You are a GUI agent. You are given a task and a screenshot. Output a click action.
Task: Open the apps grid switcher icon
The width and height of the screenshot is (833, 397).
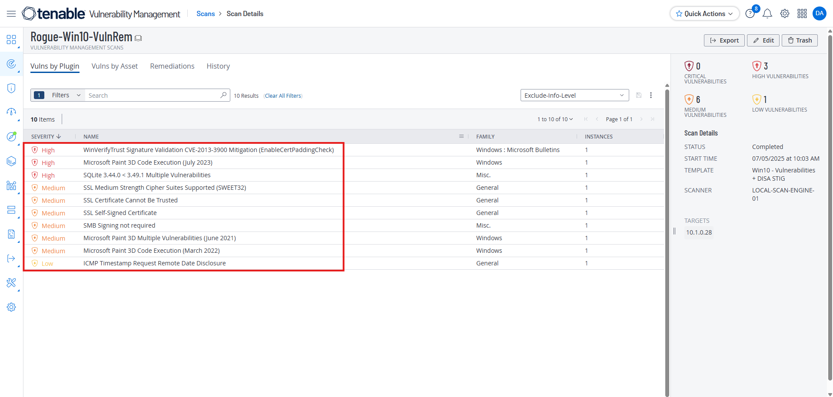pos(802,14)
